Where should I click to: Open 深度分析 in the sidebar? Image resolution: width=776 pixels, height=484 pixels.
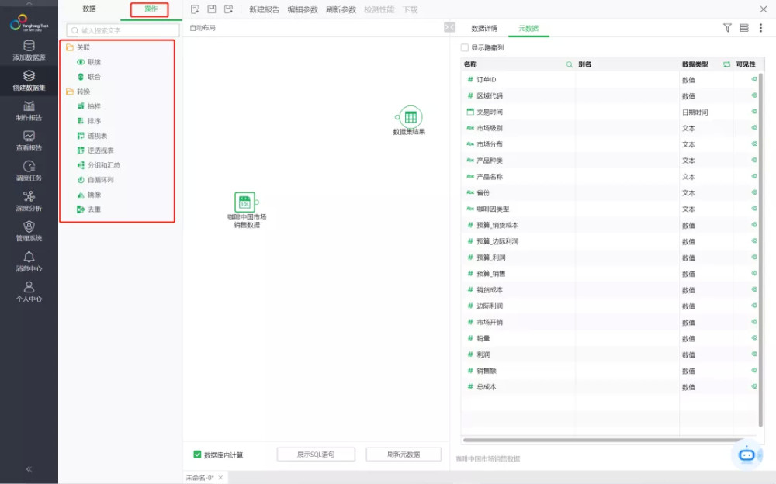(x=29, y=202)
